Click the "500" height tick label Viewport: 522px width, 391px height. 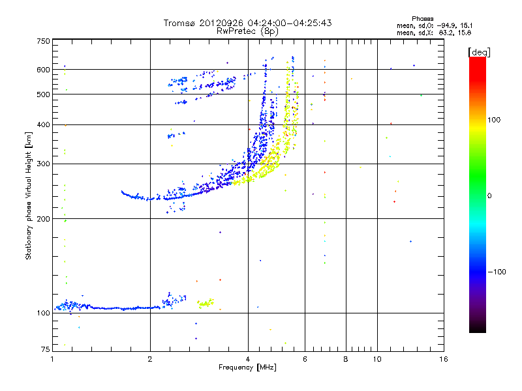(x=43, y=94)
